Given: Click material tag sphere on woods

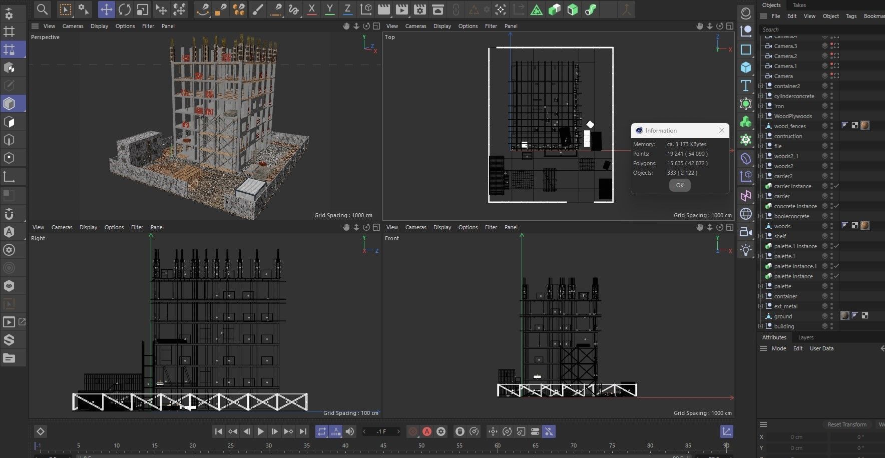Looking at the screenshot, I should click(864, 225).
